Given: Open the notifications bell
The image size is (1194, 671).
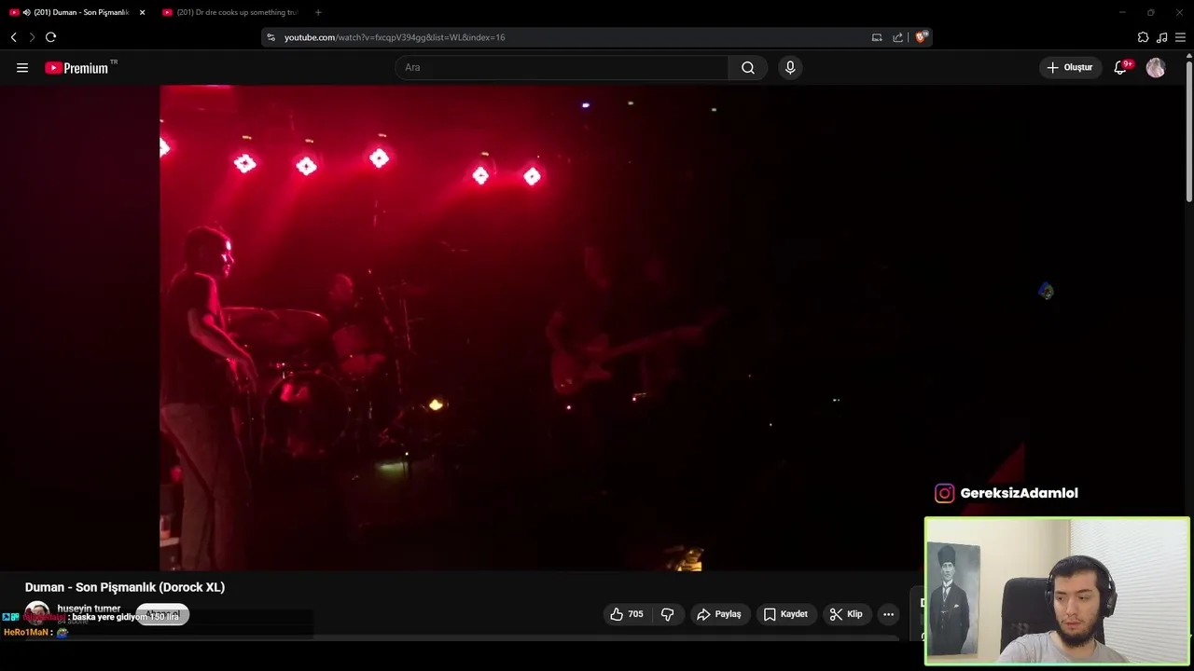Looking at the screenshot, I should pos(1121,67).
